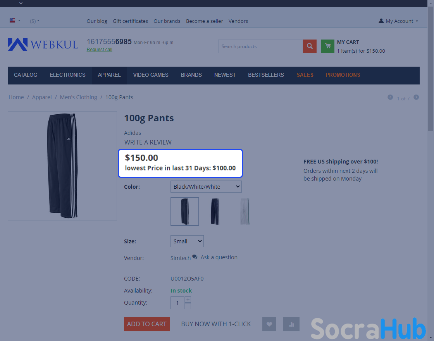The image size is (434, 341).
Task: Add product to comparison chart icon
Action: pyautogui.click(x=291, y=324)
